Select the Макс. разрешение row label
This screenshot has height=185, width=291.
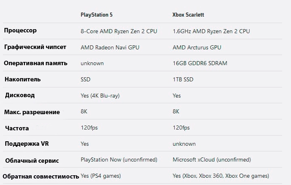tap(32, 112)
